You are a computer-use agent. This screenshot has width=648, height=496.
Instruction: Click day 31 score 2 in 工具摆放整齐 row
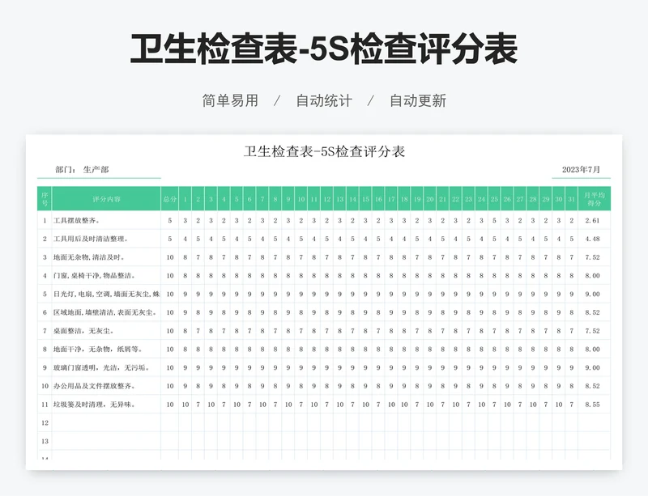(x=571, y=221)
